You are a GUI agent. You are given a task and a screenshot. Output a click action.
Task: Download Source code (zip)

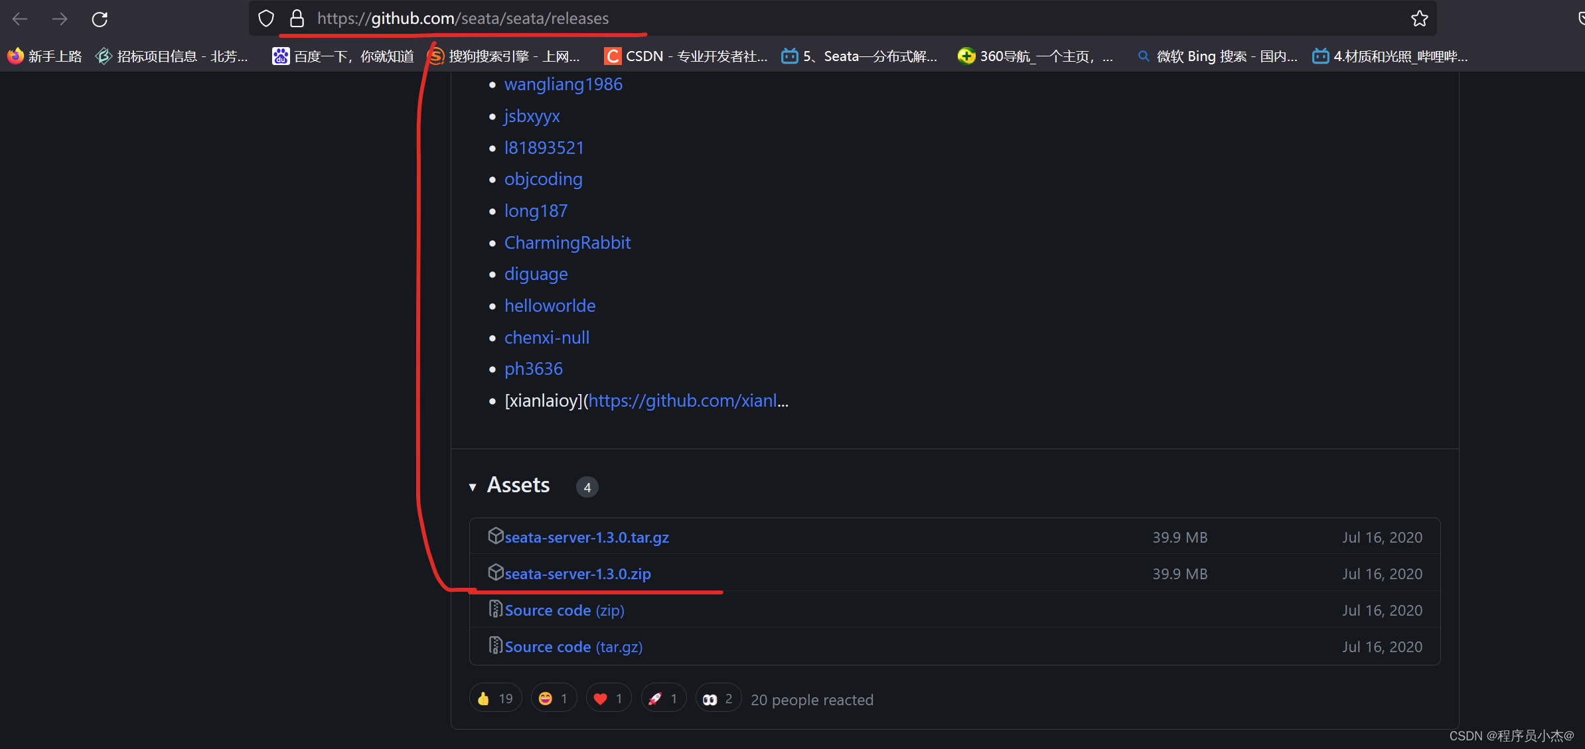pyautogui.click(x=564, y=610)
